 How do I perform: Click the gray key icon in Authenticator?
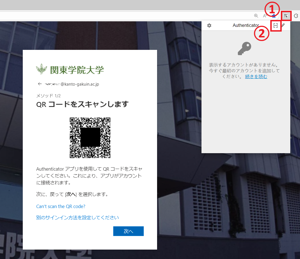[244, 49]
